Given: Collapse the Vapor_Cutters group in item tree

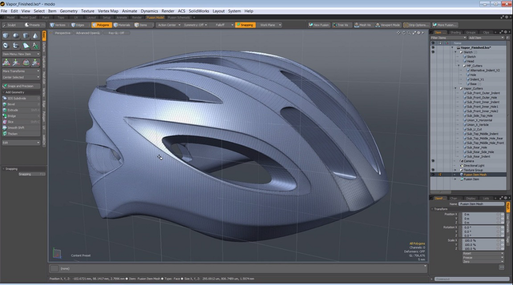Looking at the screenshot, I should click(455, 88).
